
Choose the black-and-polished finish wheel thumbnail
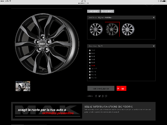(96, 29)
